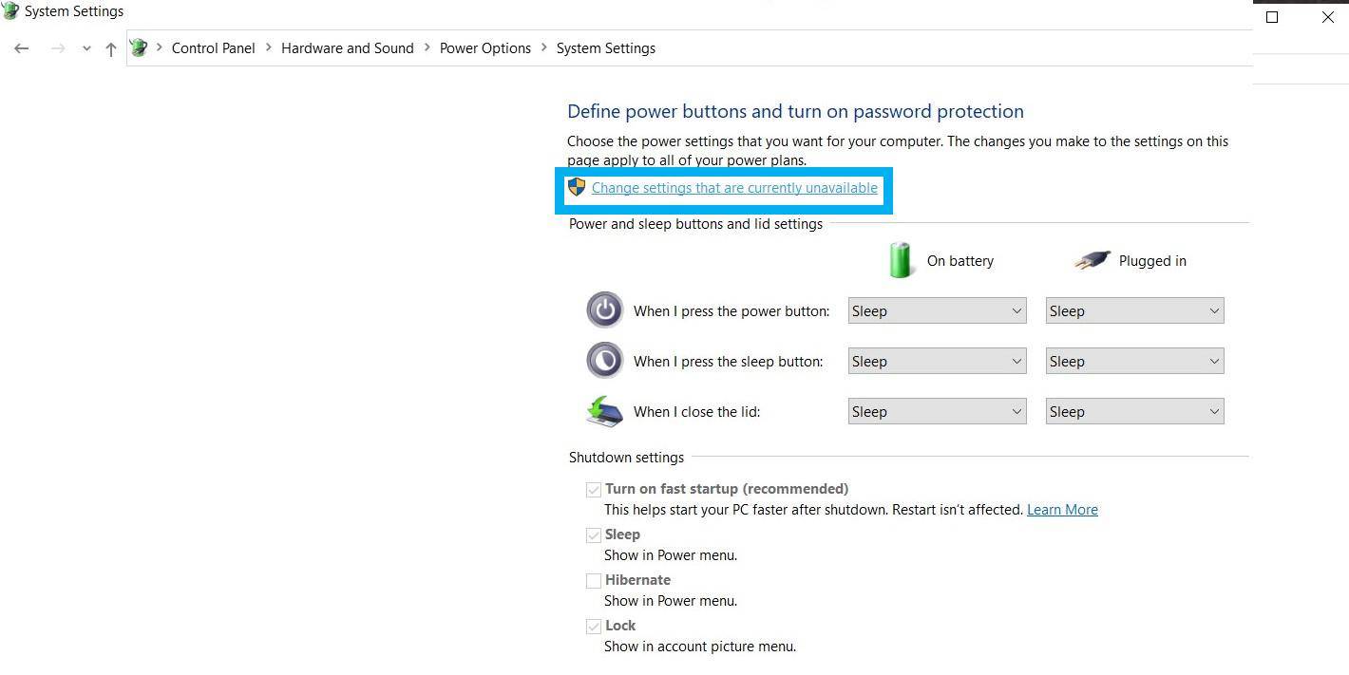Click the Plugged in plug icon
Screen dimensions: 1349x675
1092,260
